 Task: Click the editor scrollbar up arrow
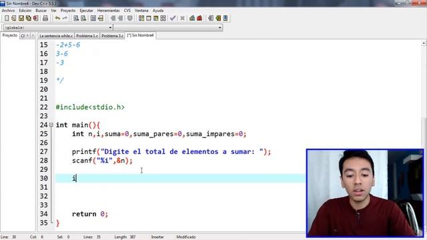424,43
